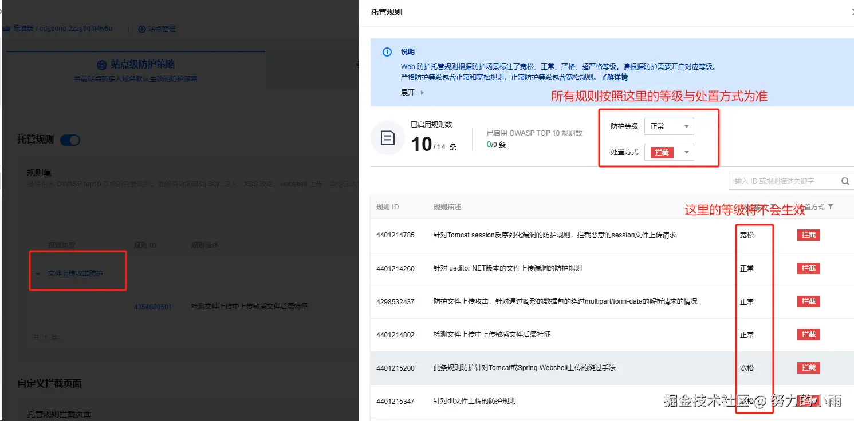Click the 10/14 条 enabled rules count
Viewport: 854px width, 421px height.
pyautogui.click(x=434, y=144)
